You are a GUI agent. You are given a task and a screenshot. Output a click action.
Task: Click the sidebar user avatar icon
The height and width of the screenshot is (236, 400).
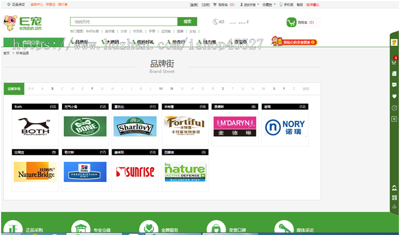394,42
